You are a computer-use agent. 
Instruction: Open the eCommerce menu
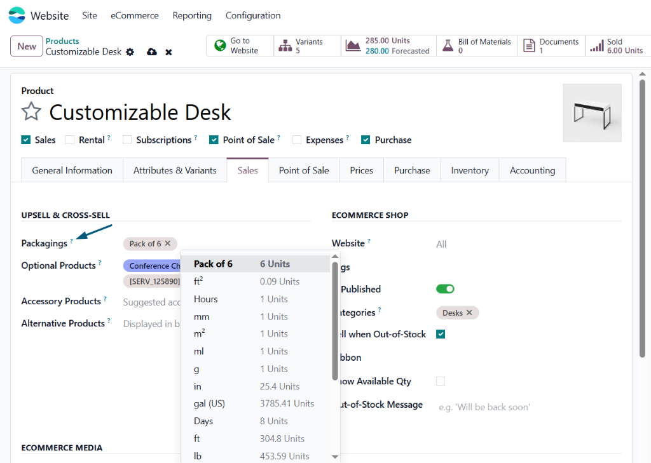[135, 15]
